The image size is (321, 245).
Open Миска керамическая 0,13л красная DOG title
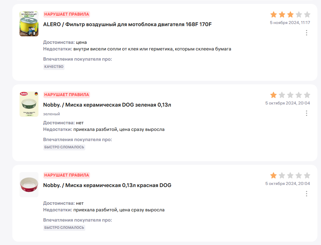point(107,185)
